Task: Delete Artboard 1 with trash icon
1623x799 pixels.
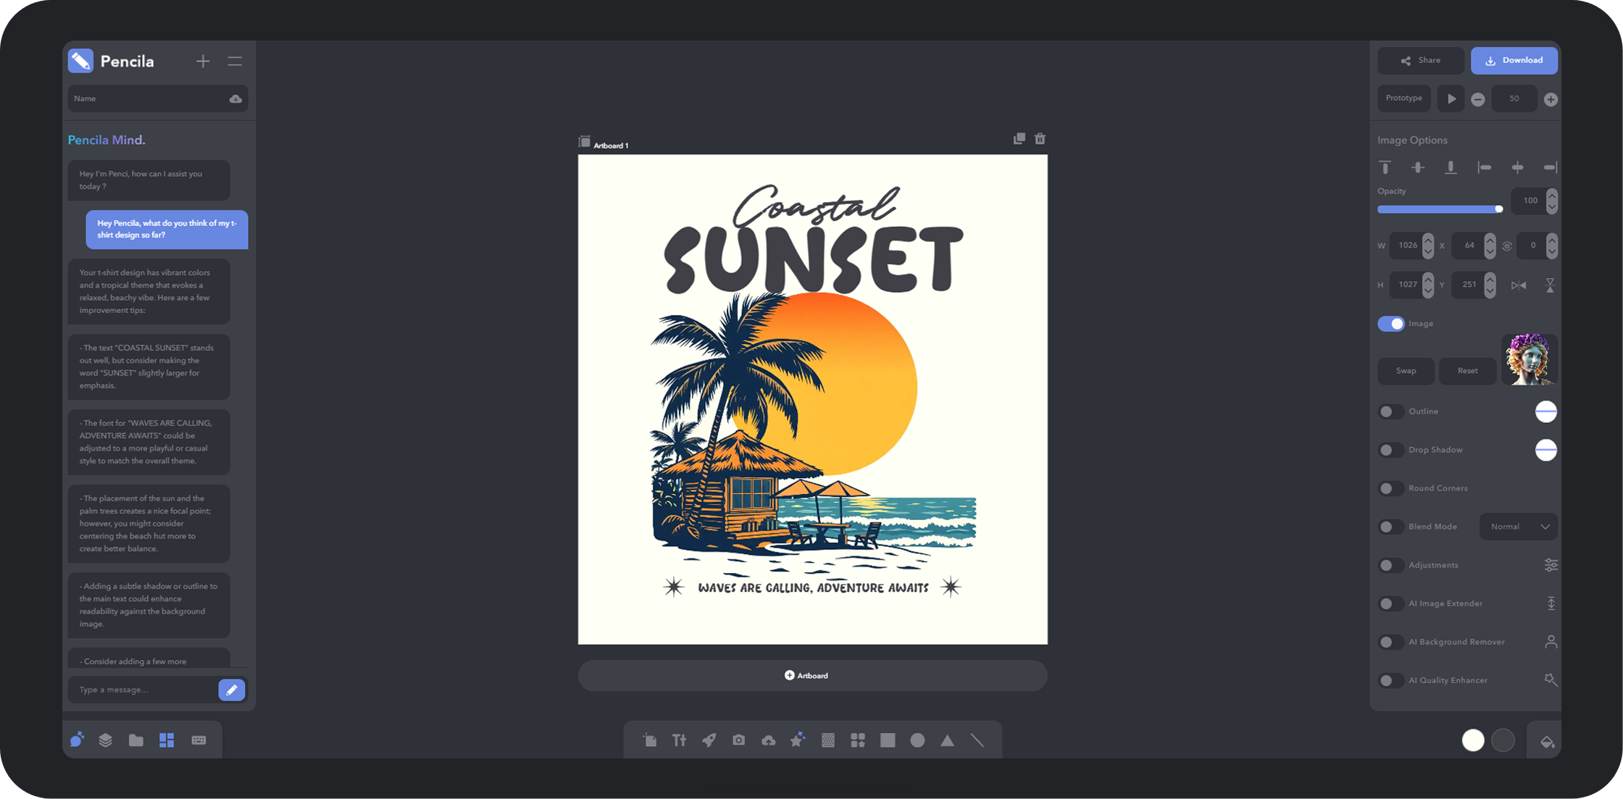Action: pyautogui.click(x=1040, y=138)
